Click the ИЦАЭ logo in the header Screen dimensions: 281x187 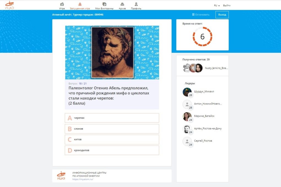[x=9, y=5]
